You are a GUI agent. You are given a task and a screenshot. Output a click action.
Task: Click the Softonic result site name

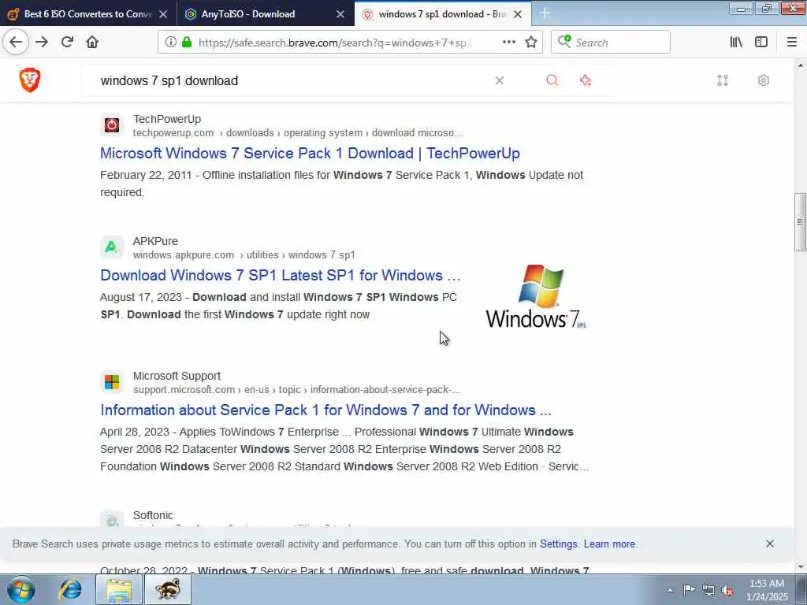pos(153,515)
